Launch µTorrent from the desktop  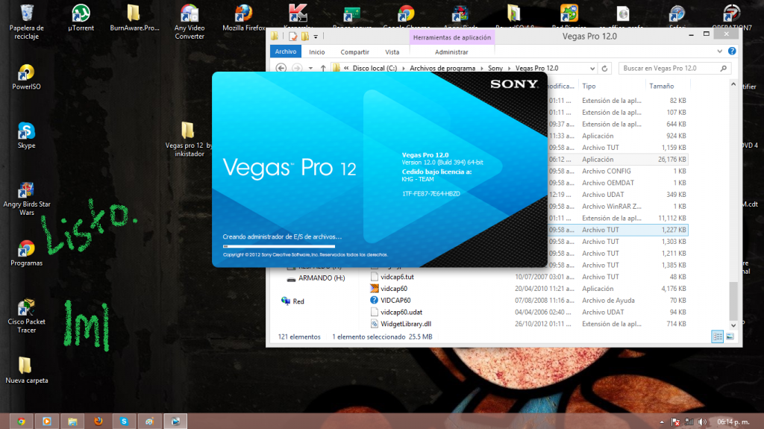tap(81, 18)
